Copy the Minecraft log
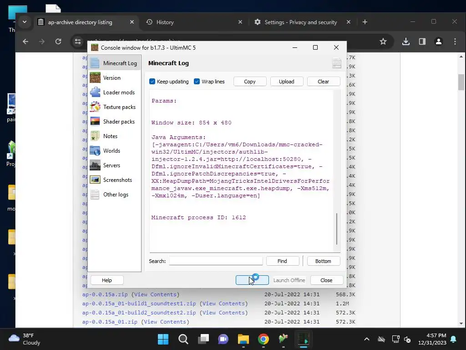Viewport: 466px width, 350px height. (x=250, y=82)
